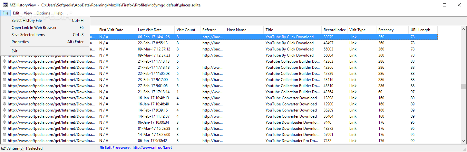Click last visit date 16-Jan-17 10:48:13
Viewport: 467px width, 152px height.
153,98
